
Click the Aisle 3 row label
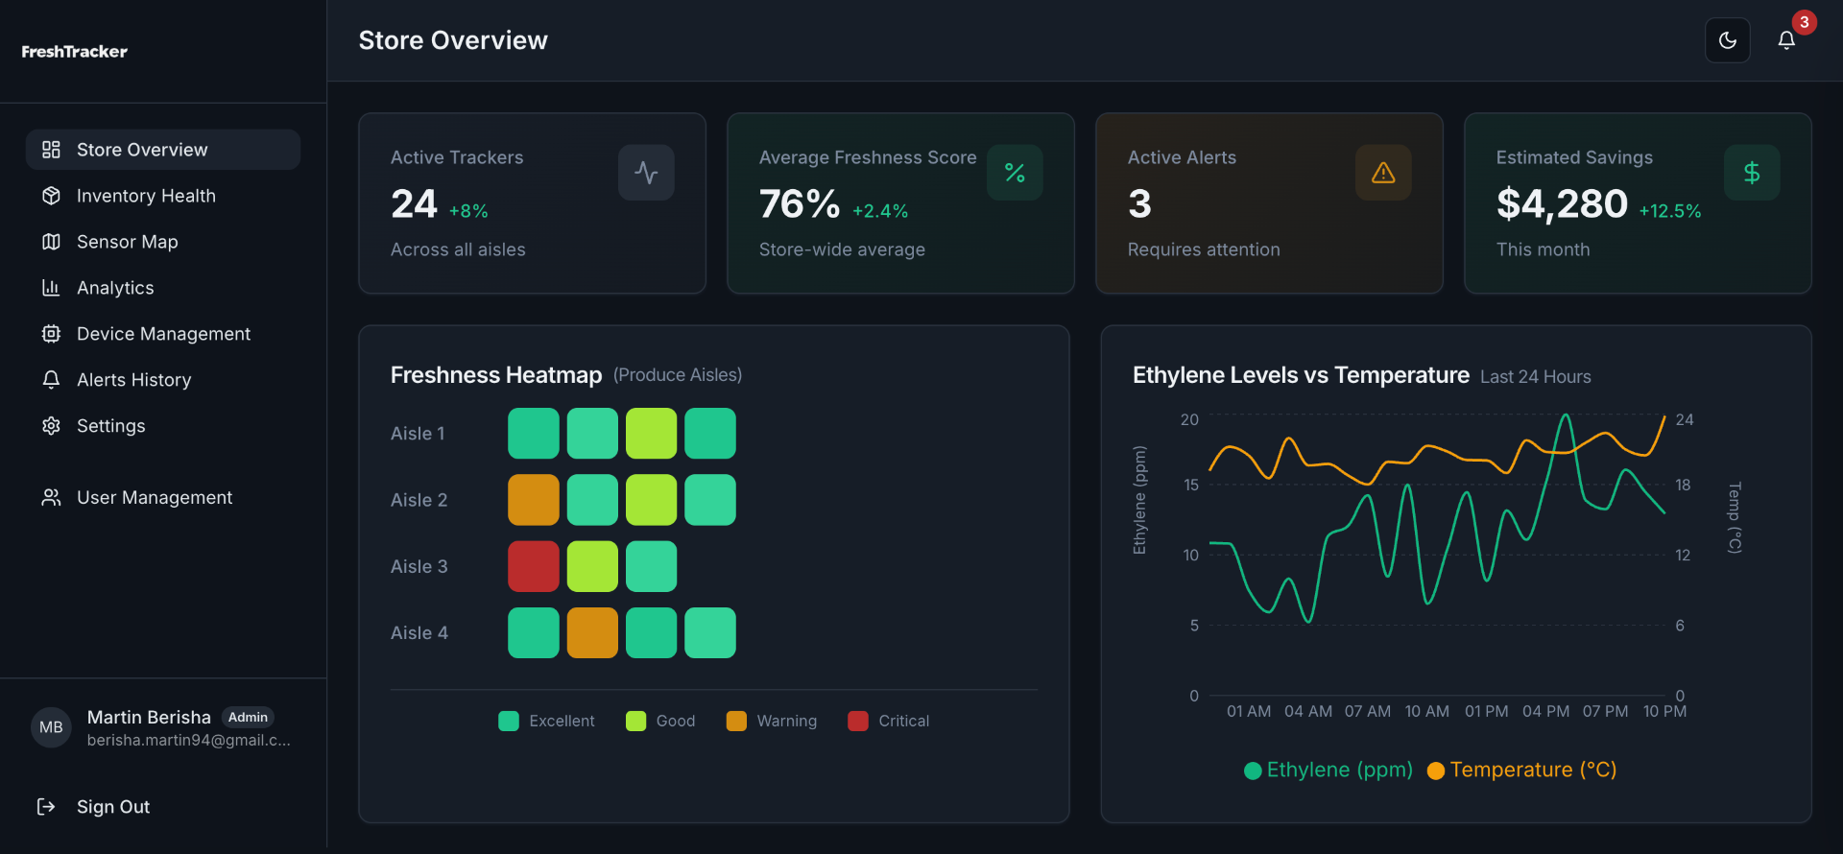pyautogui.click(x=419, y=566)
